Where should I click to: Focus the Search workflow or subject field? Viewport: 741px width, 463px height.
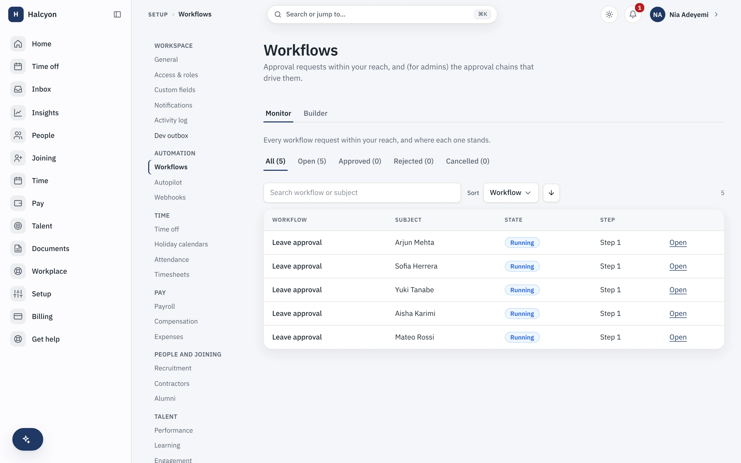click(x=362, y=193)
